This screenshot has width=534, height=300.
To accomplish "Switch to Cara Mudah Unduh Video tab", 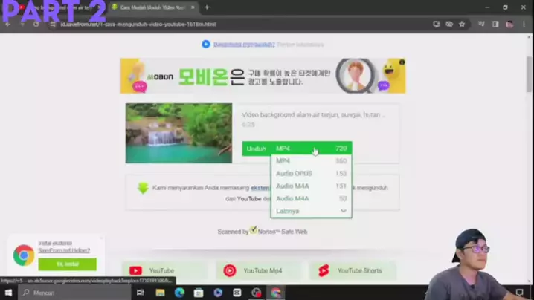I will (152, 7).
